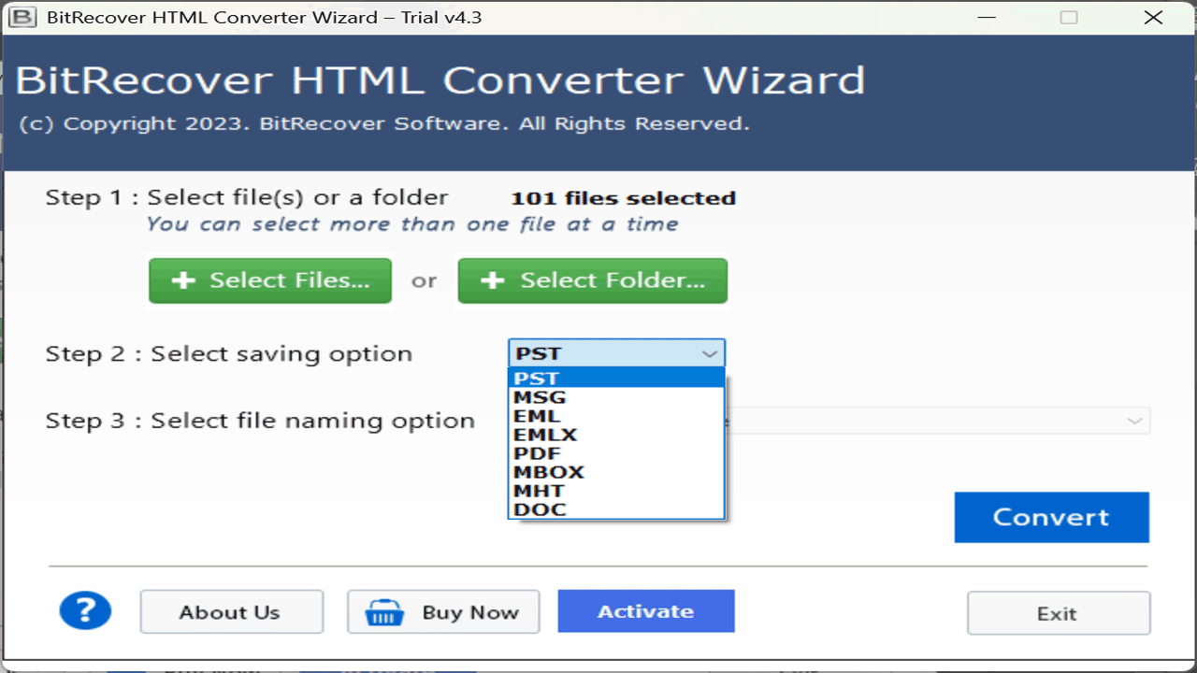This screenshot has height=673, width=1197.
Task: Choose DOC from the saving option list
Action: pos(616,509)
